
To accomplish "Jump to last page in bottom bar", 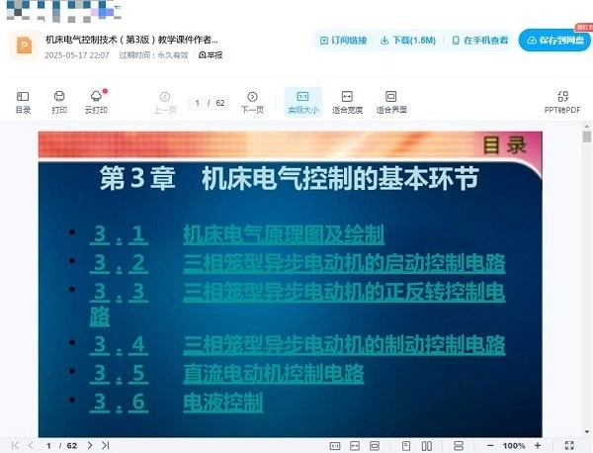I will point(105,445).
